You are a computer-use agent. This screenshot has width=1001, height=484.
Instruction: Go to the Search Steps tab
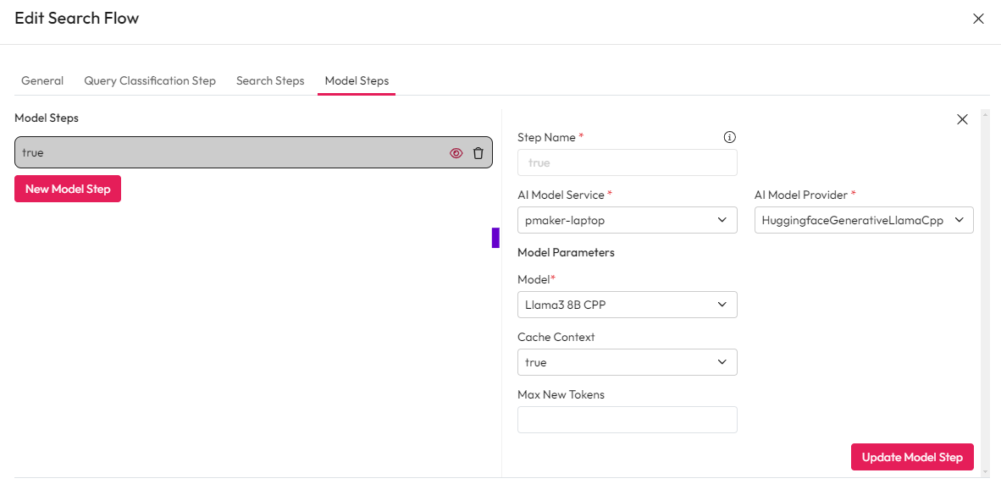pos(270,81)
